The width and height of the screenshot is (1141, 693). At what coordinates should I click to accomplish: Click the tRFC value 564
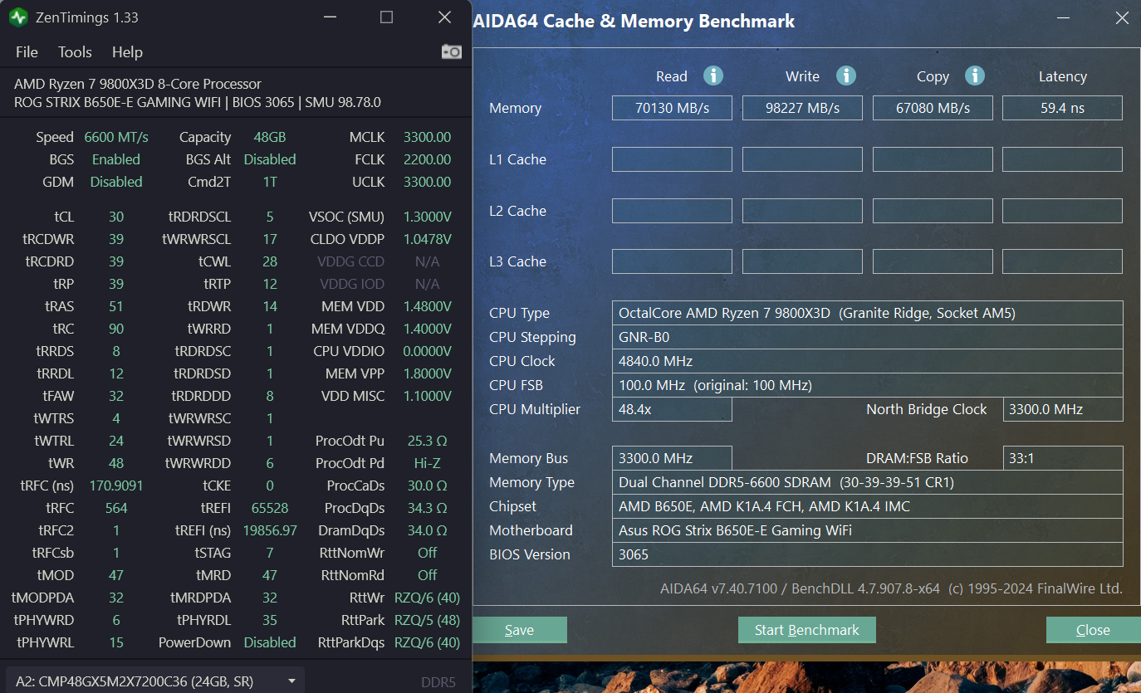tap(116, 508)
